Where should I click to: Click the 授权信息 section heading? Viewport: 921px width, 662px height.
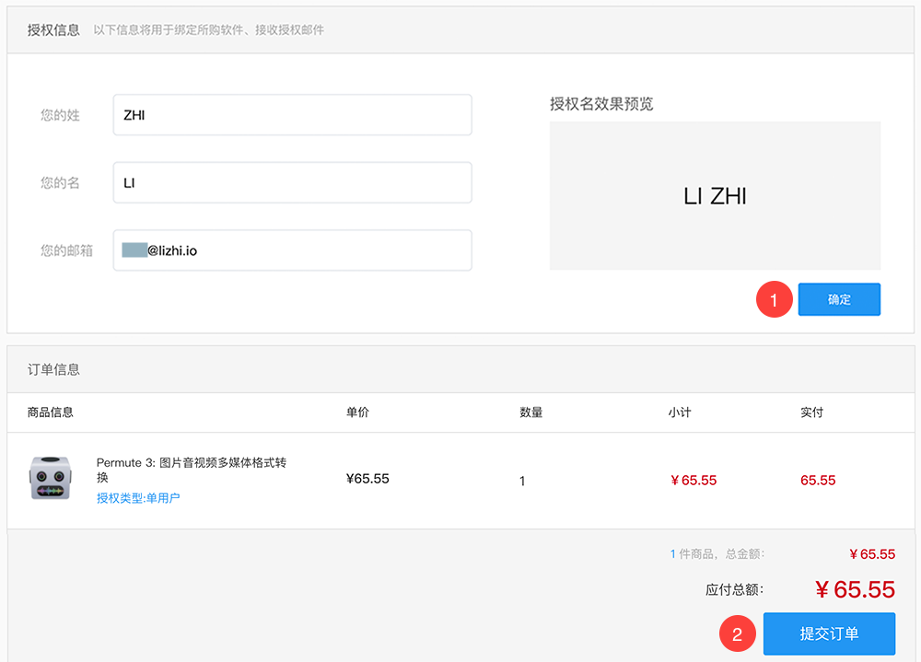coord(53,30)
